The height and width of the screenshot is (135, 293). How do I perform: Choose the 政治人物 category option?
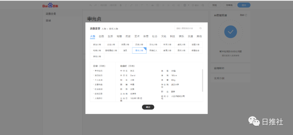point(97,44)
